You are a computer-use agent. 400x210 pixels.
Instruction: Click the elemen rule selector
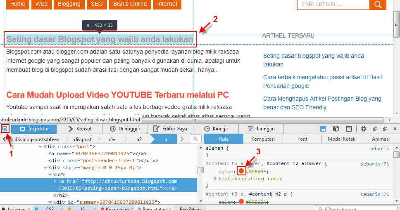pos(214,149)
